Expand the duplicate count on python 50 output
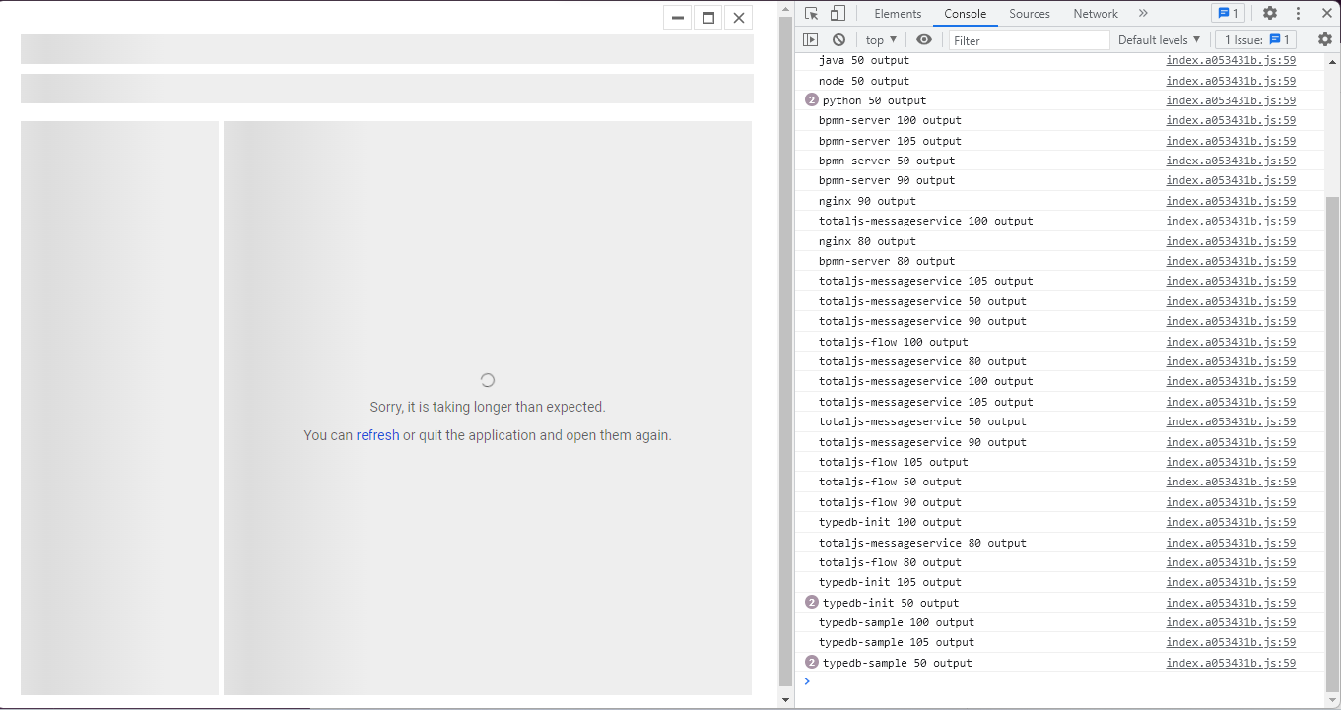 tap(811, 99)
